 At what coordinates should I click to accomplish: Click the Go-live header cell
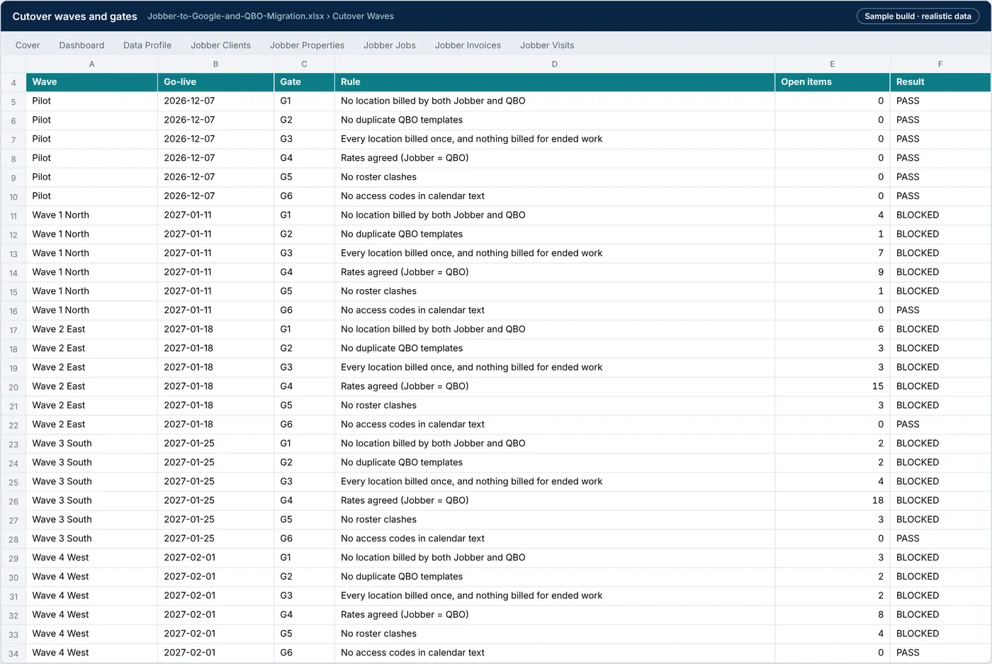pos(215,82)
